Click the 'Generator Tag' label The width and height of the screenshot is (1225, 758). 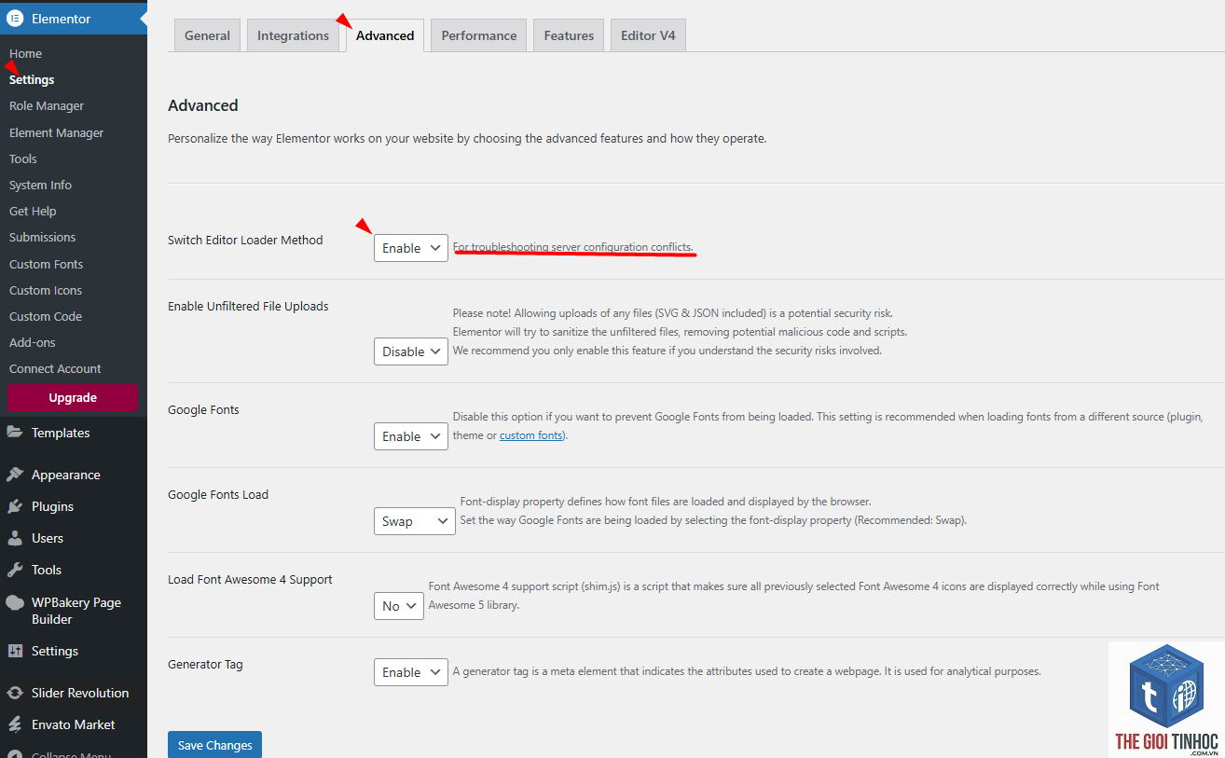click(205, 664)
